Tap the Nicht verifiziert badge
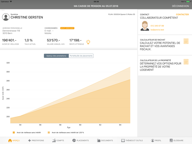This screenshot has height=144, width=192. 67,28
